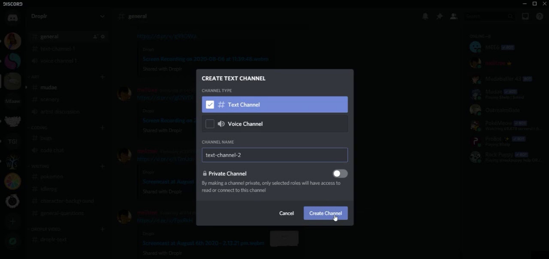Click the notification bell icon in header
The height and width of the screenshot is (259, 549).
425,16
